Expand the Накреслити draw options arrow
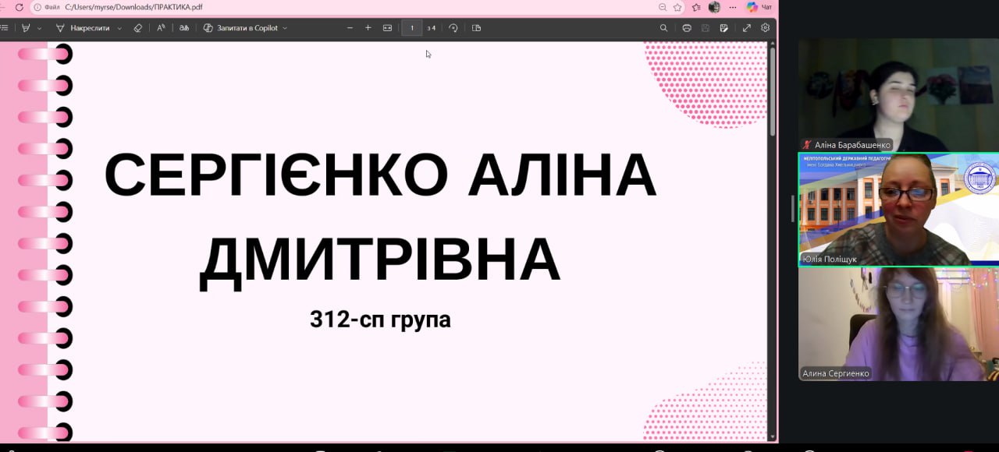Viewport: 999px width, 452px height. pos(119,28)
